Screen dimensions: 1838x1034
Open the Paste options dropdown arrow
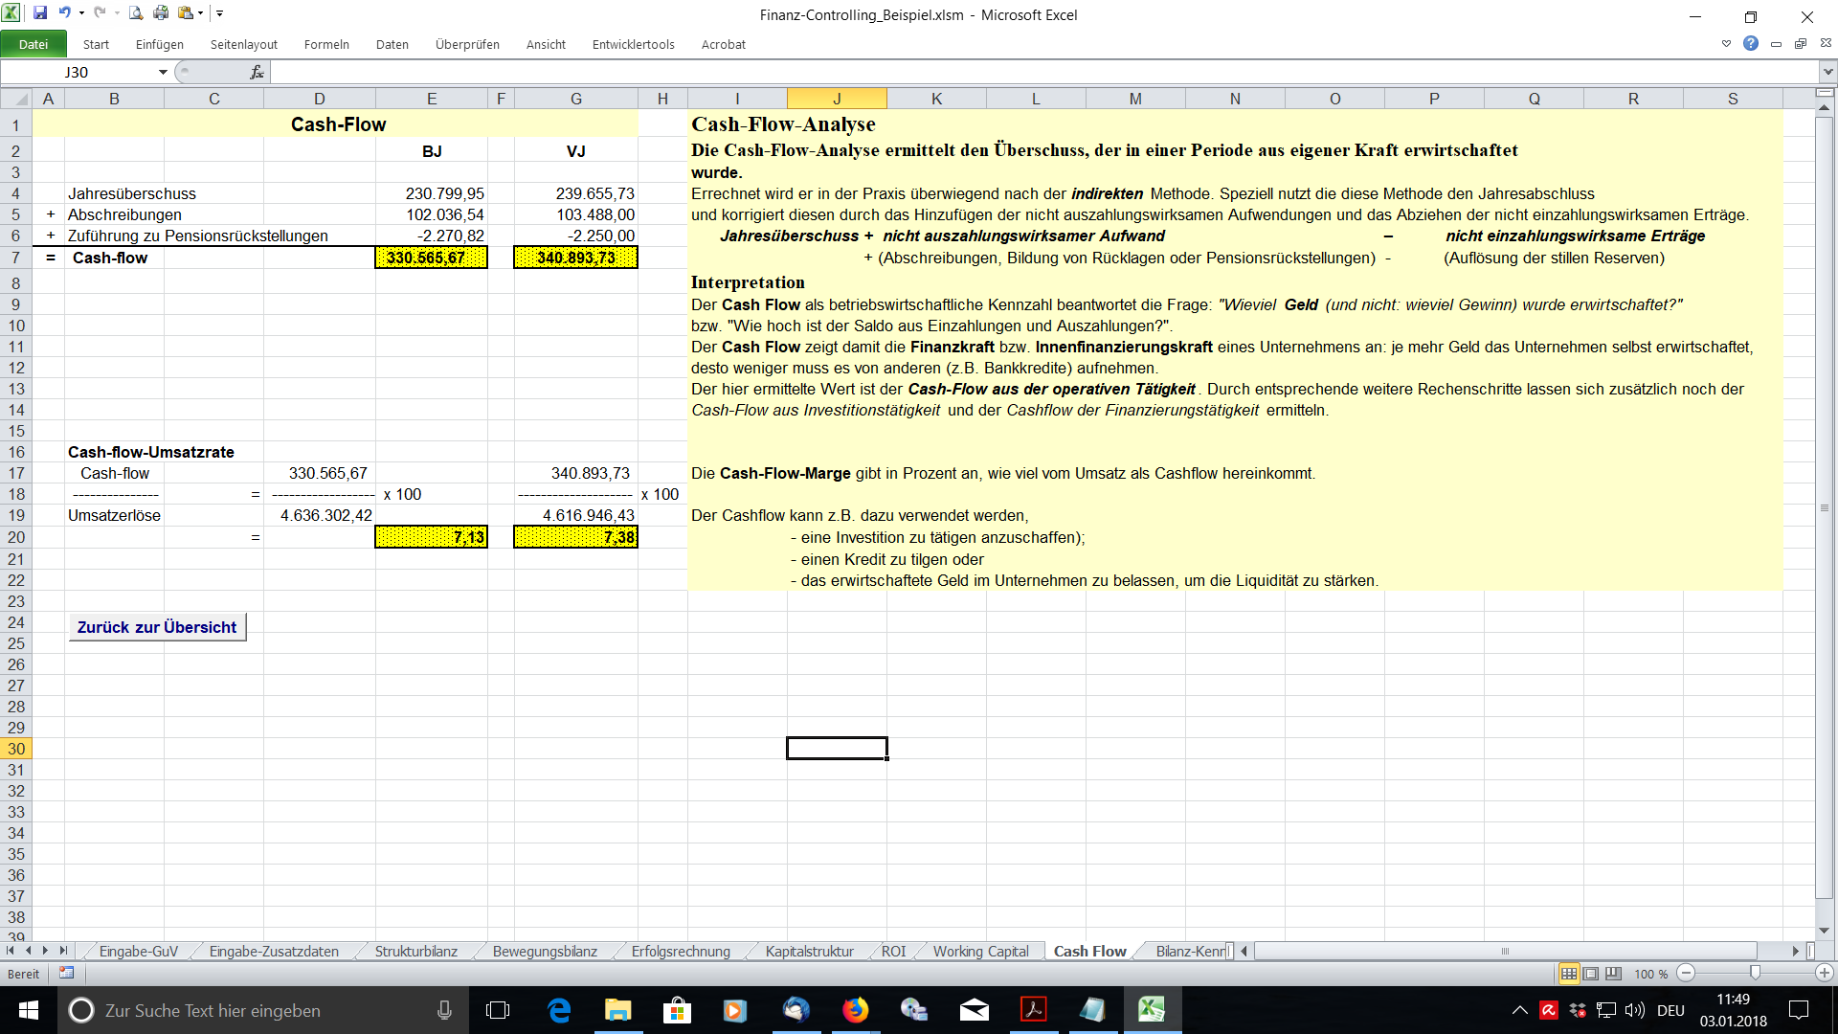click(201, 13)
